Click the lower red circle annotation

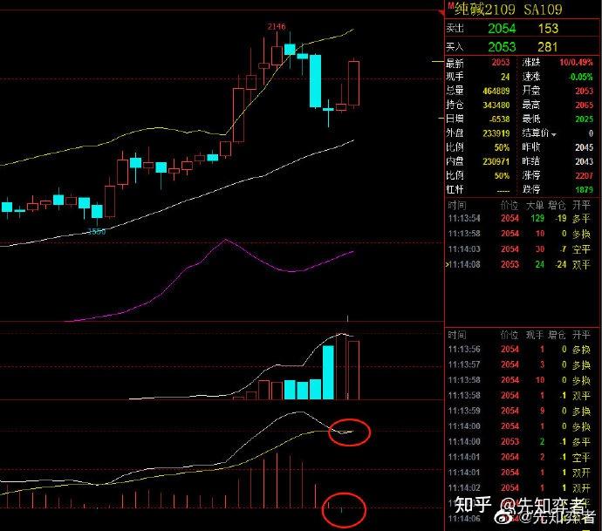(343, 508)
